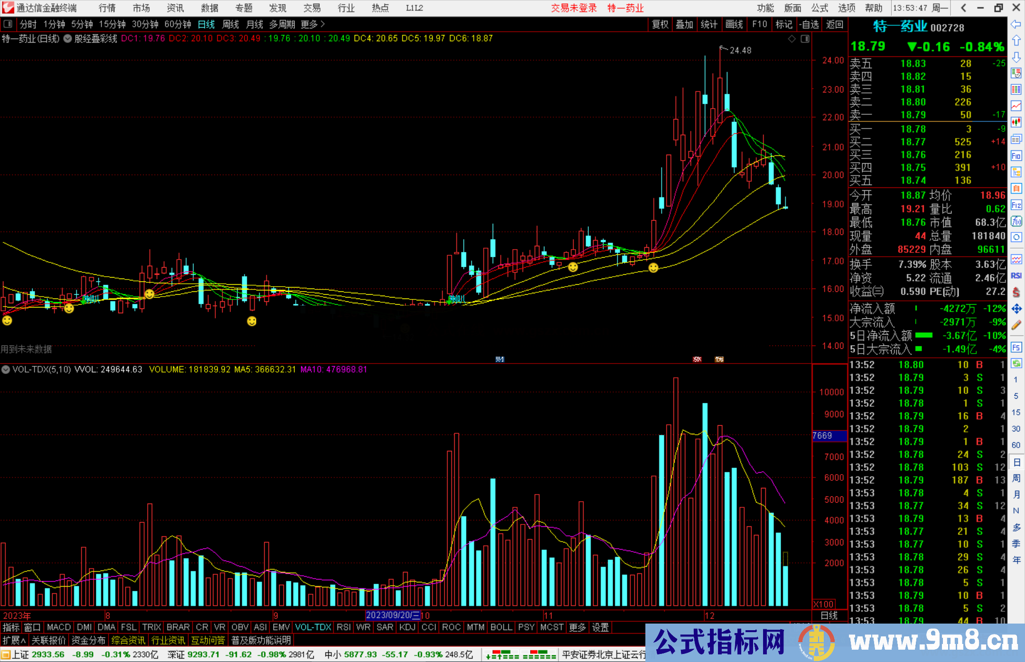1025x662 pixels.
Task: Open the F10 company info sidebar icon
Action: point(1016,156)
